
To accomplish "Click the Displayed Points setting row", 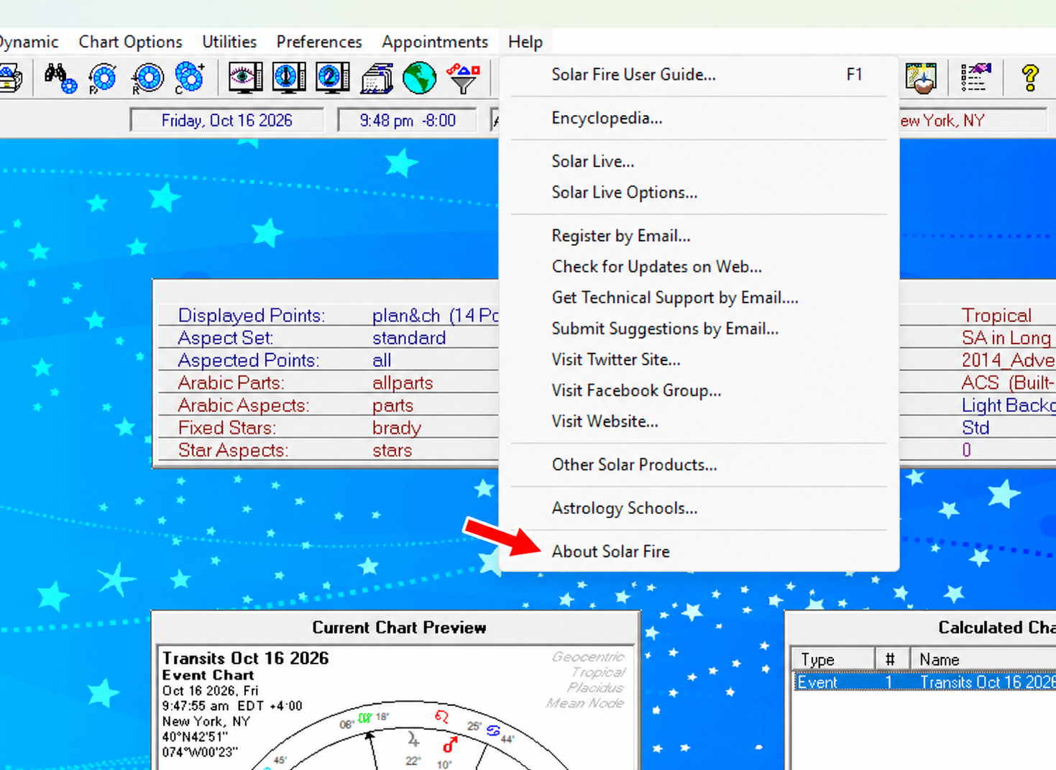I will [329, 316].
